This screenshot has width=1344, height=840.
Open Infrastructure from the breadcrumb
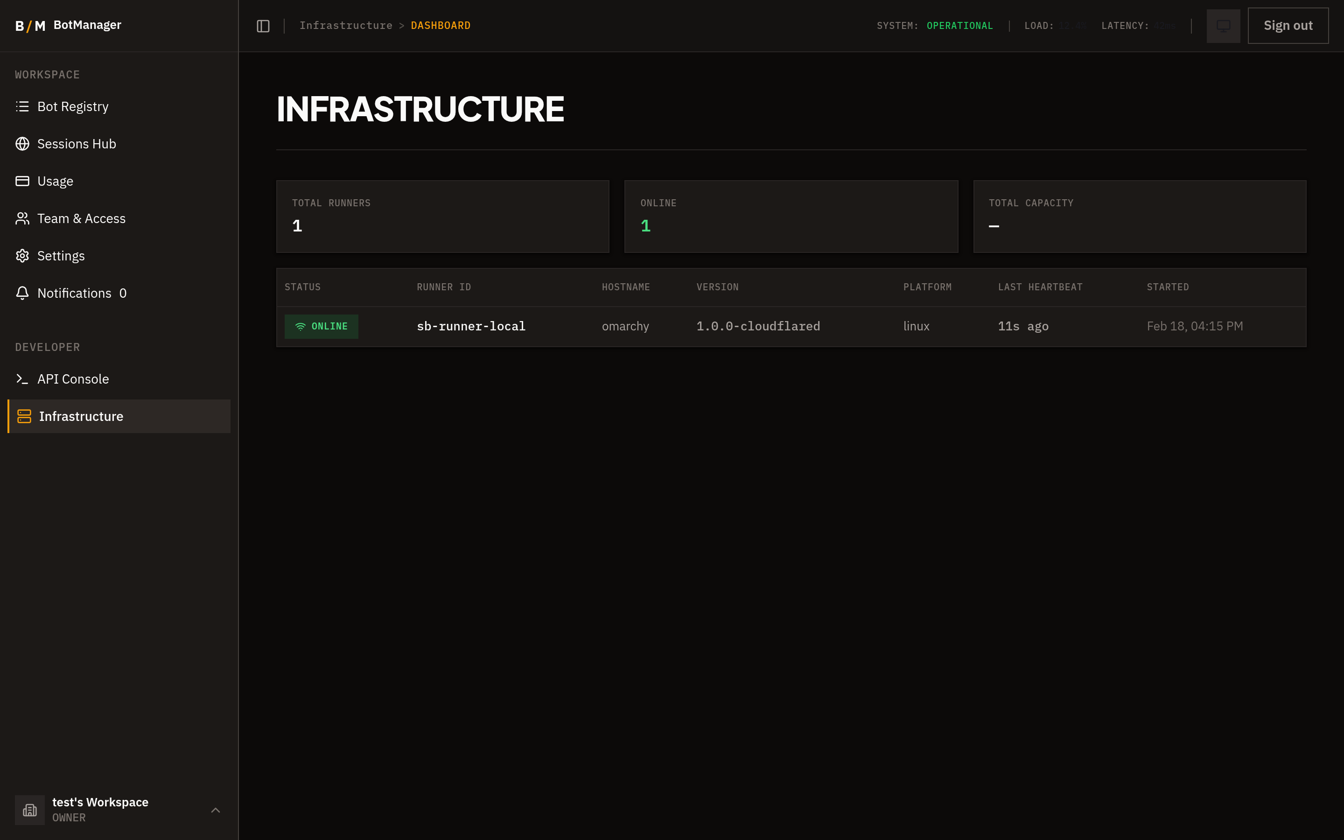[x=345, y=25]
